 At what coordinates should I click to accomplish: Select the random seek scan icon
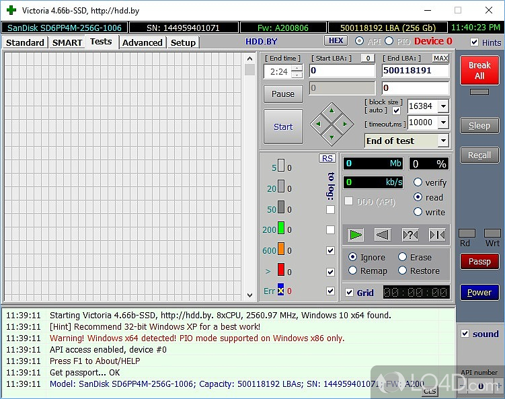(x=410, y=235)
